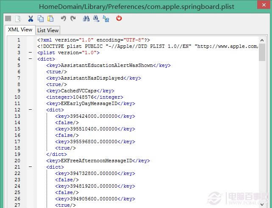
Task: Click the false value on line 23
Action: click(x=67, y=180)
